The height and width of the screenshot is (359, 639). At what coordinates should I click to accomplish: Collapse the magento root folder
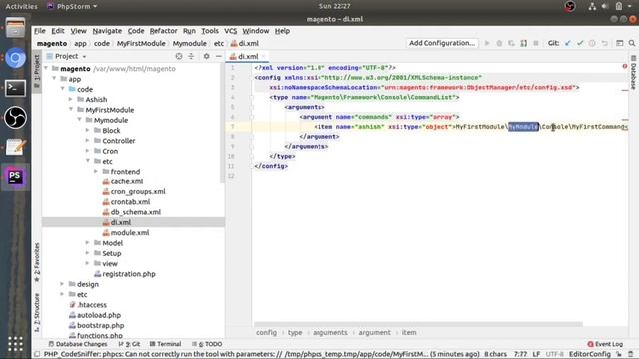(x=46, y=69)
